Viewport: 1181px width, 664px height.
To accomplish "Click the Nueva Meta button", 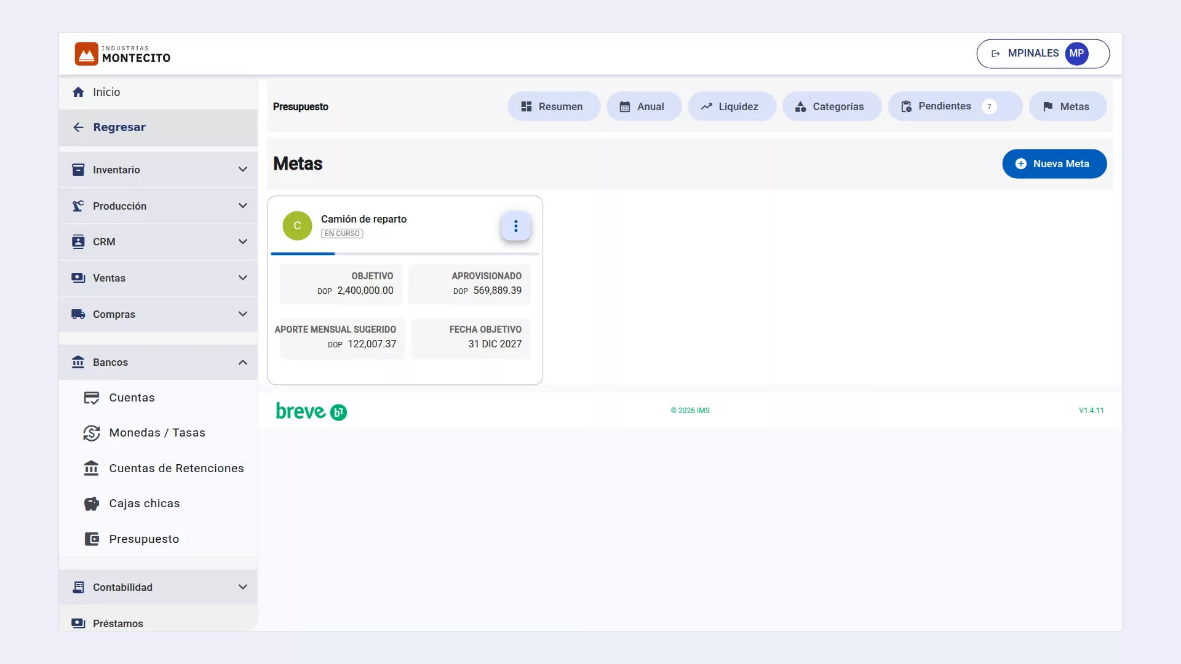I will coord(1054,164).
